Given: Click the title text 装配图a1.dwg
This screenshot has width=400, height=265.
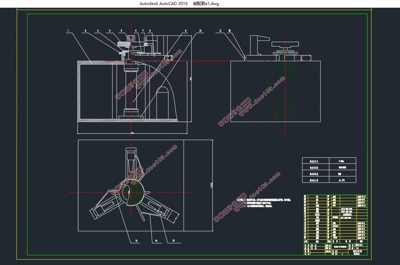Looking at the screenshot, I should click(x=206, y=4).
